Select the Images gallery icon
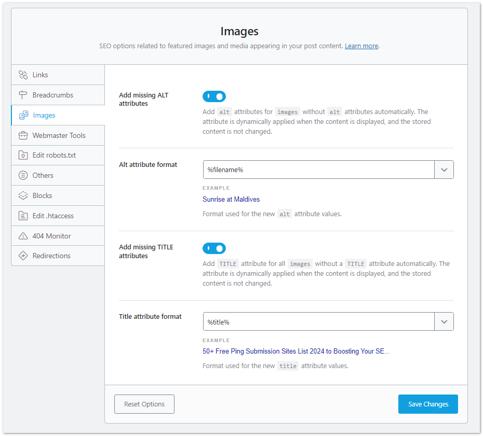483x436 pixels. (x=23, y=115)
